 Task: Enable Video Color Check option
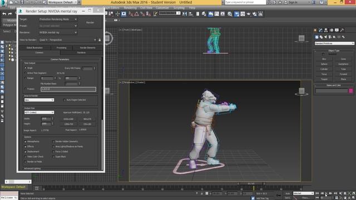pos(25,157)
